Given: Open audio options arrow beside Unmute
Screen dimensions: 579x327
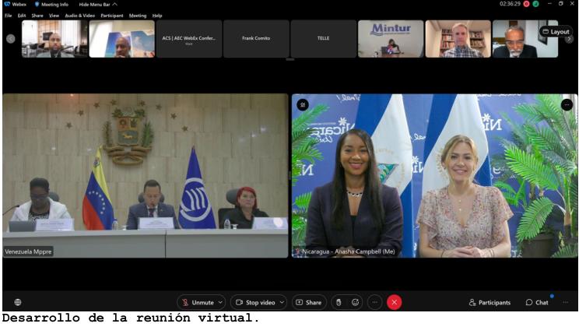Looking at the screenshot, I should 221,302.
